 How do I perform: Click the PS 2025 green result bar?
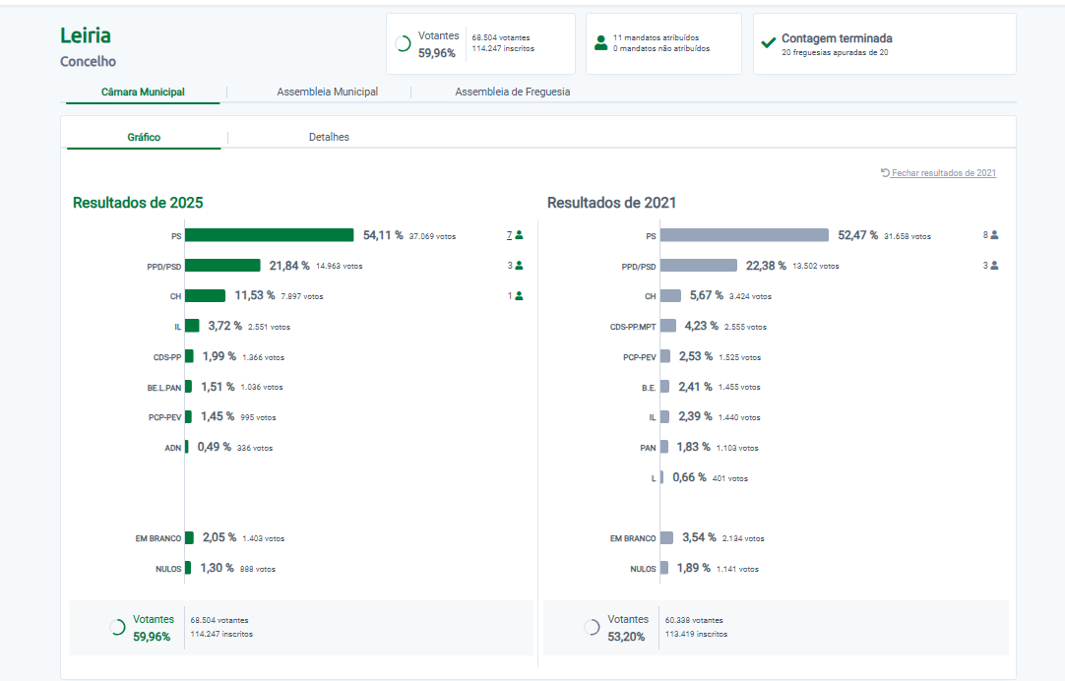click(269, 235)
